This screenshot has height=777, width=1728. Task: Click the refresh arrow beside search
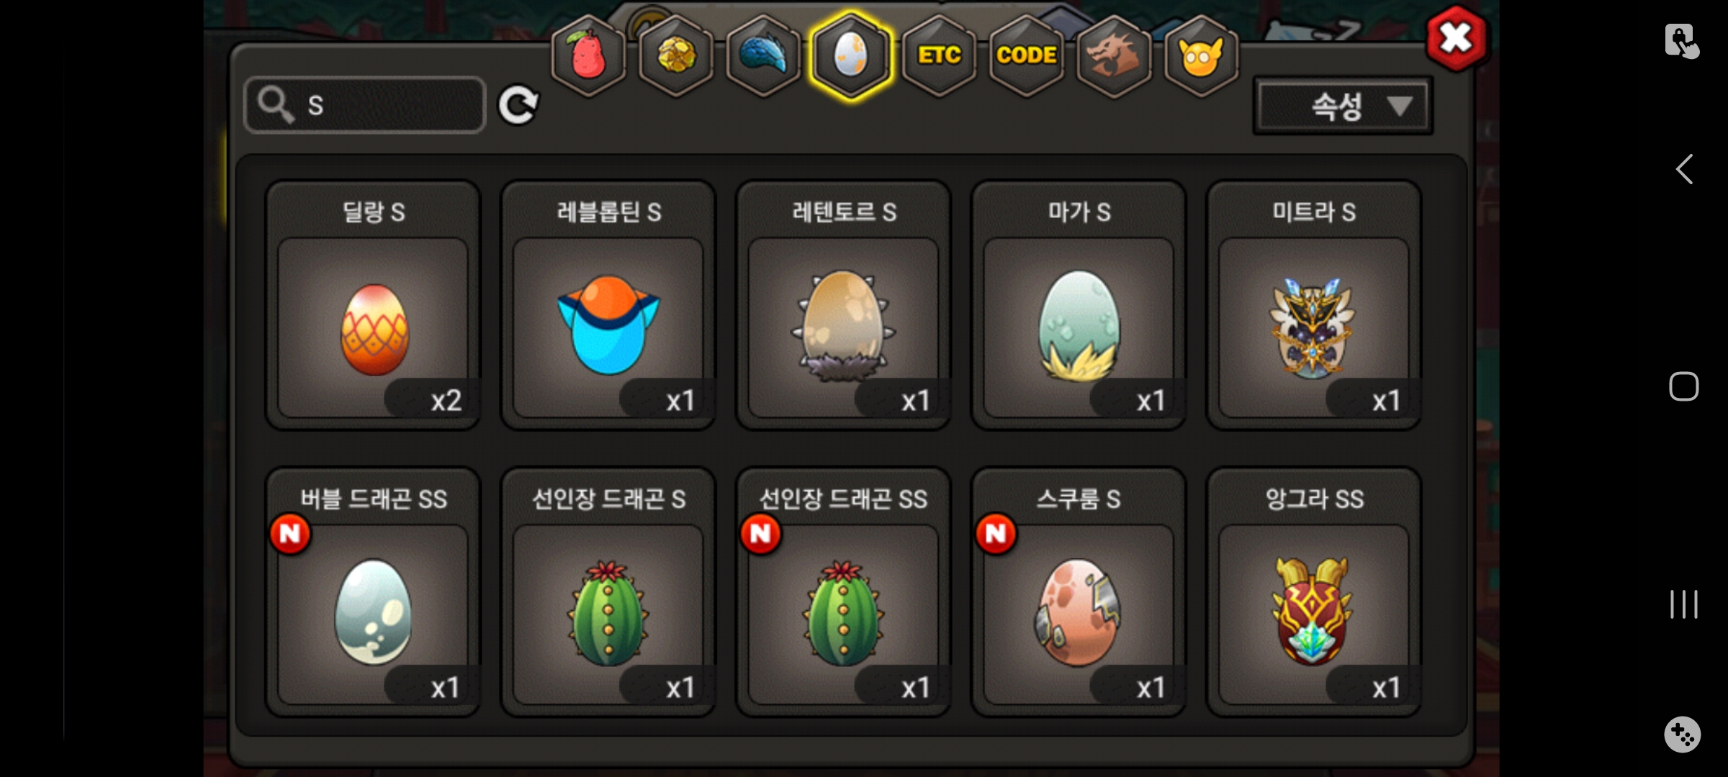(518, 105)
